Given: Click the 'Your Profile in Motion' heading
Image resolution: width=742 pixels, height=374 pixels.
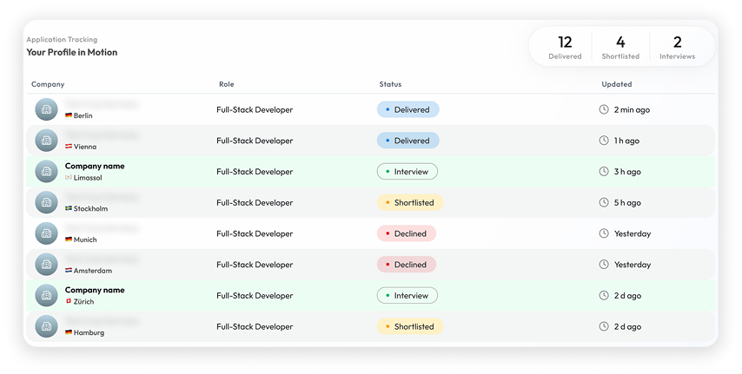Looking at the screenshot, I should [x=72, y=52].
